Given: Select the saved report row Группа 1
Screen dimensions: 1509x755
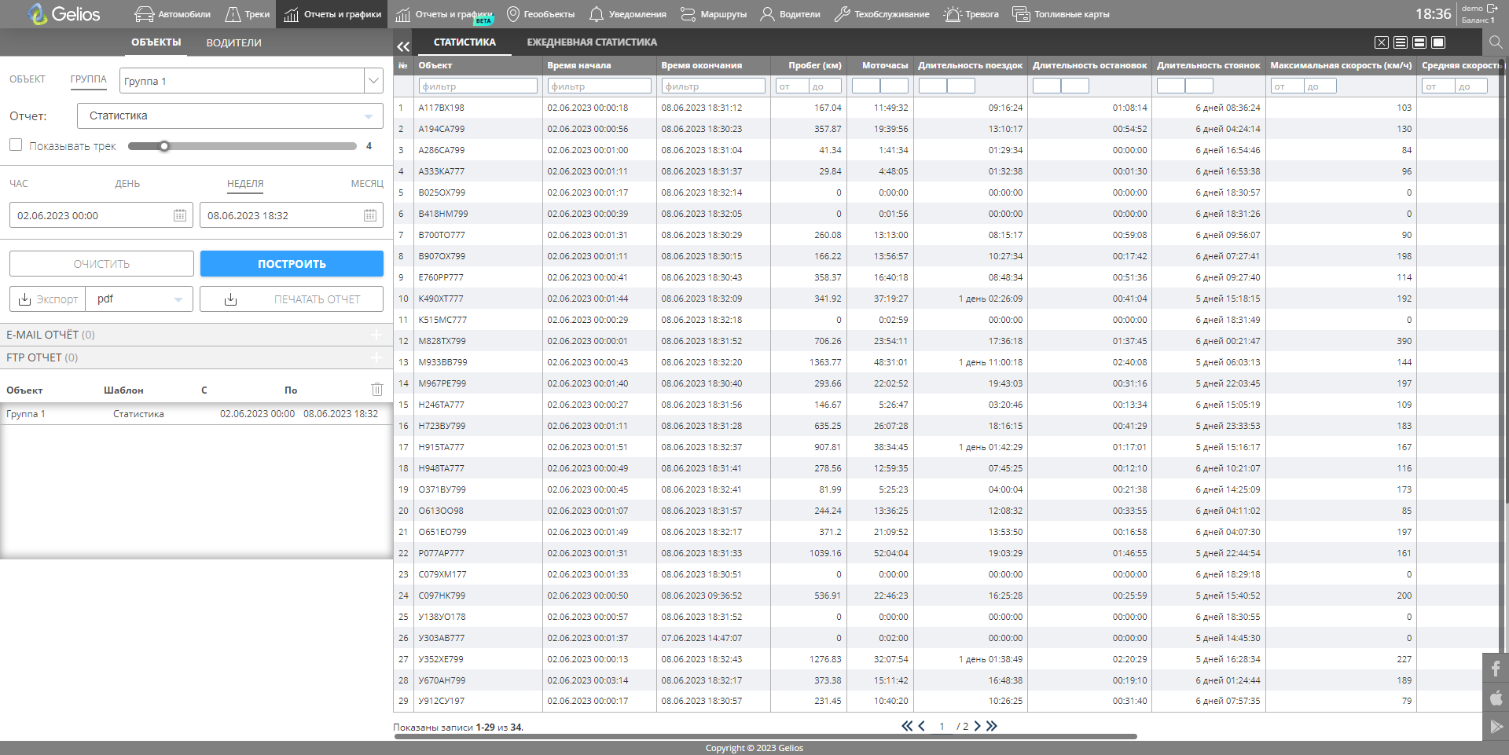Looking at the screenshot, I should click(196, 414).
